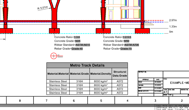Viewport: 189px width, 110px height.
Task: Select the Metro Track Details table title
Action: 87,65
